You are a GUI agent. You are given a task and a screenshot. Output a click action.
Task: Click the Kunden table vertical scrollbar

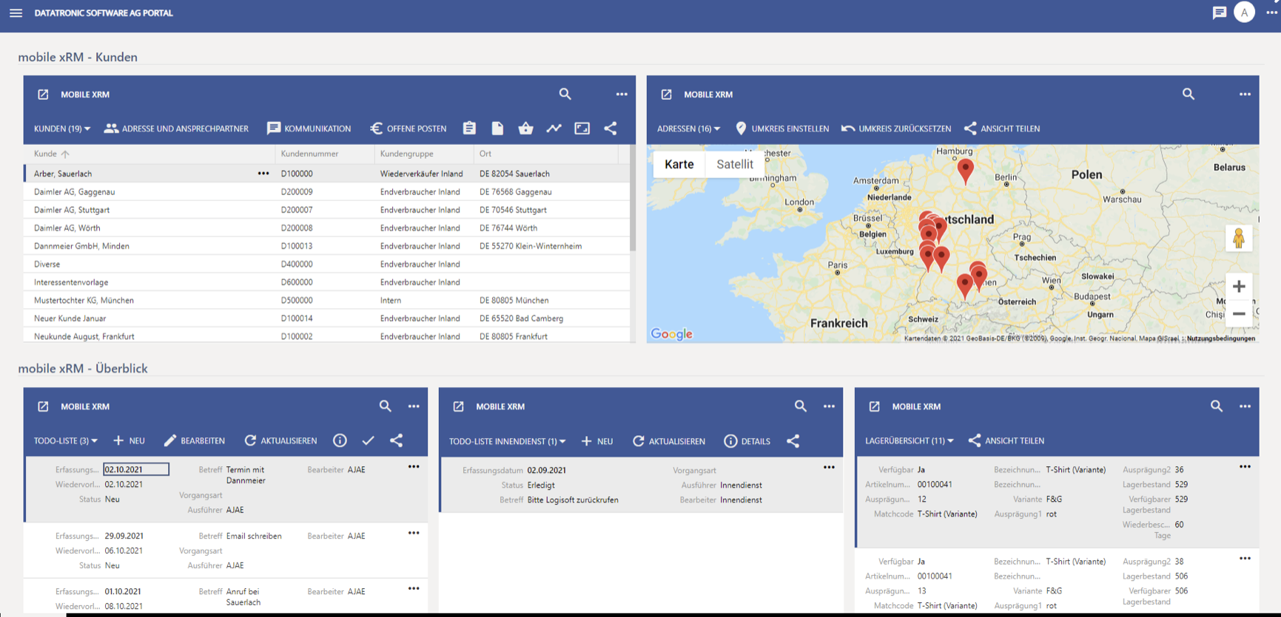point(633,197)
